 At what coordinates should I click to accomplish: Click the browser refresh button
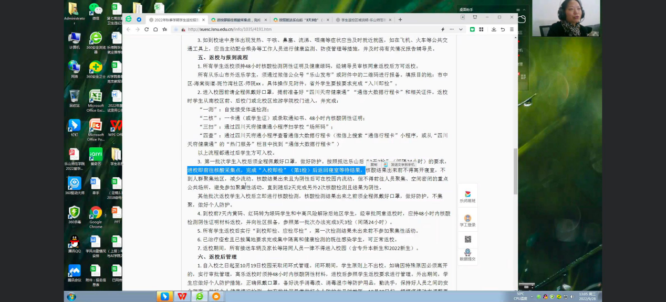(x=146, y=29)
